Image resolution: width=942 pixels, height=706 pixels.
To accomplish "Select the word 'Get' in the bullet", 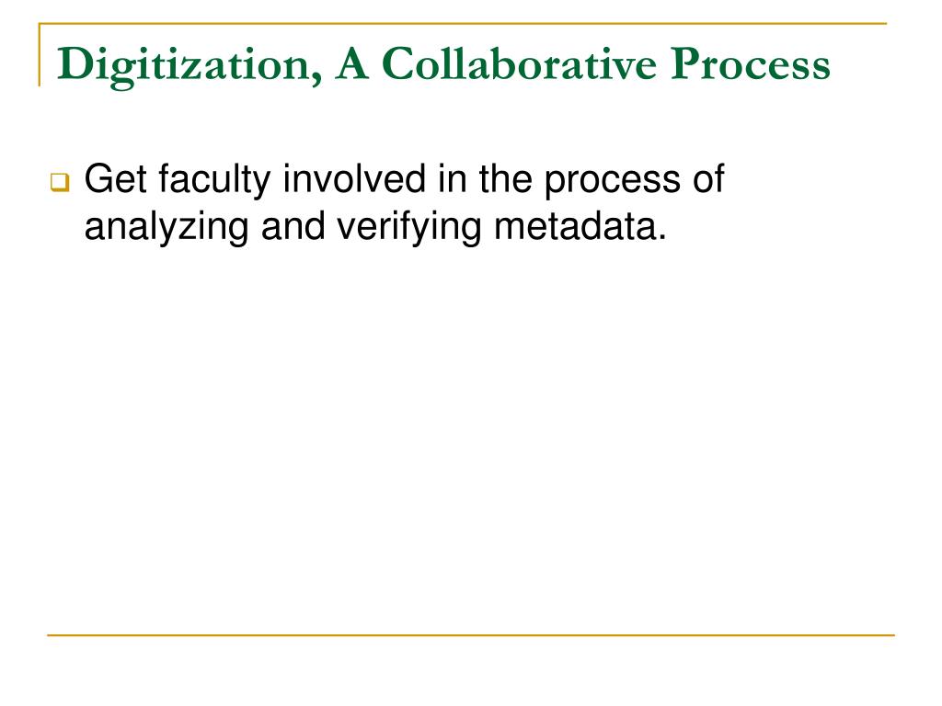I will click(x=115, y=179).
